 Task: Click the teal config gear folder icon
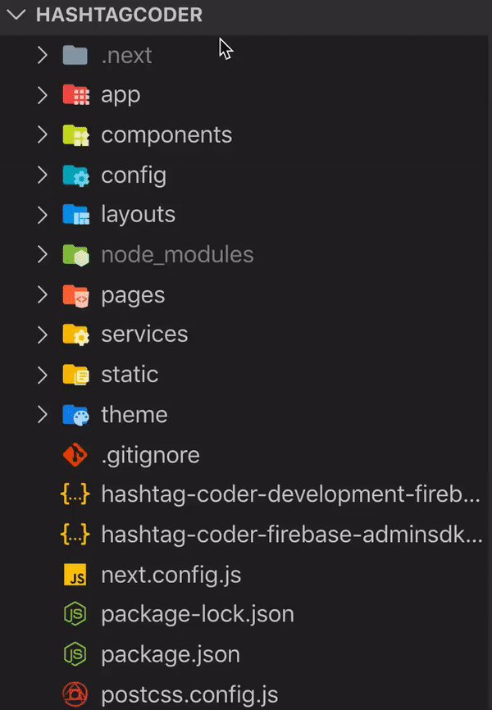[75, 175]
